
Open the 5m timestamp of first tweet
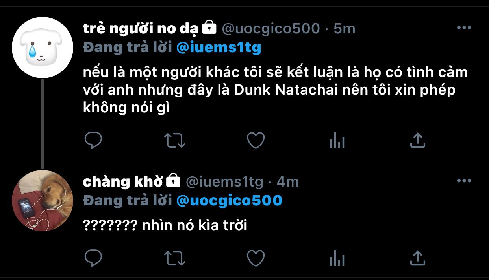pyautogui.click(x=345, y=28)
